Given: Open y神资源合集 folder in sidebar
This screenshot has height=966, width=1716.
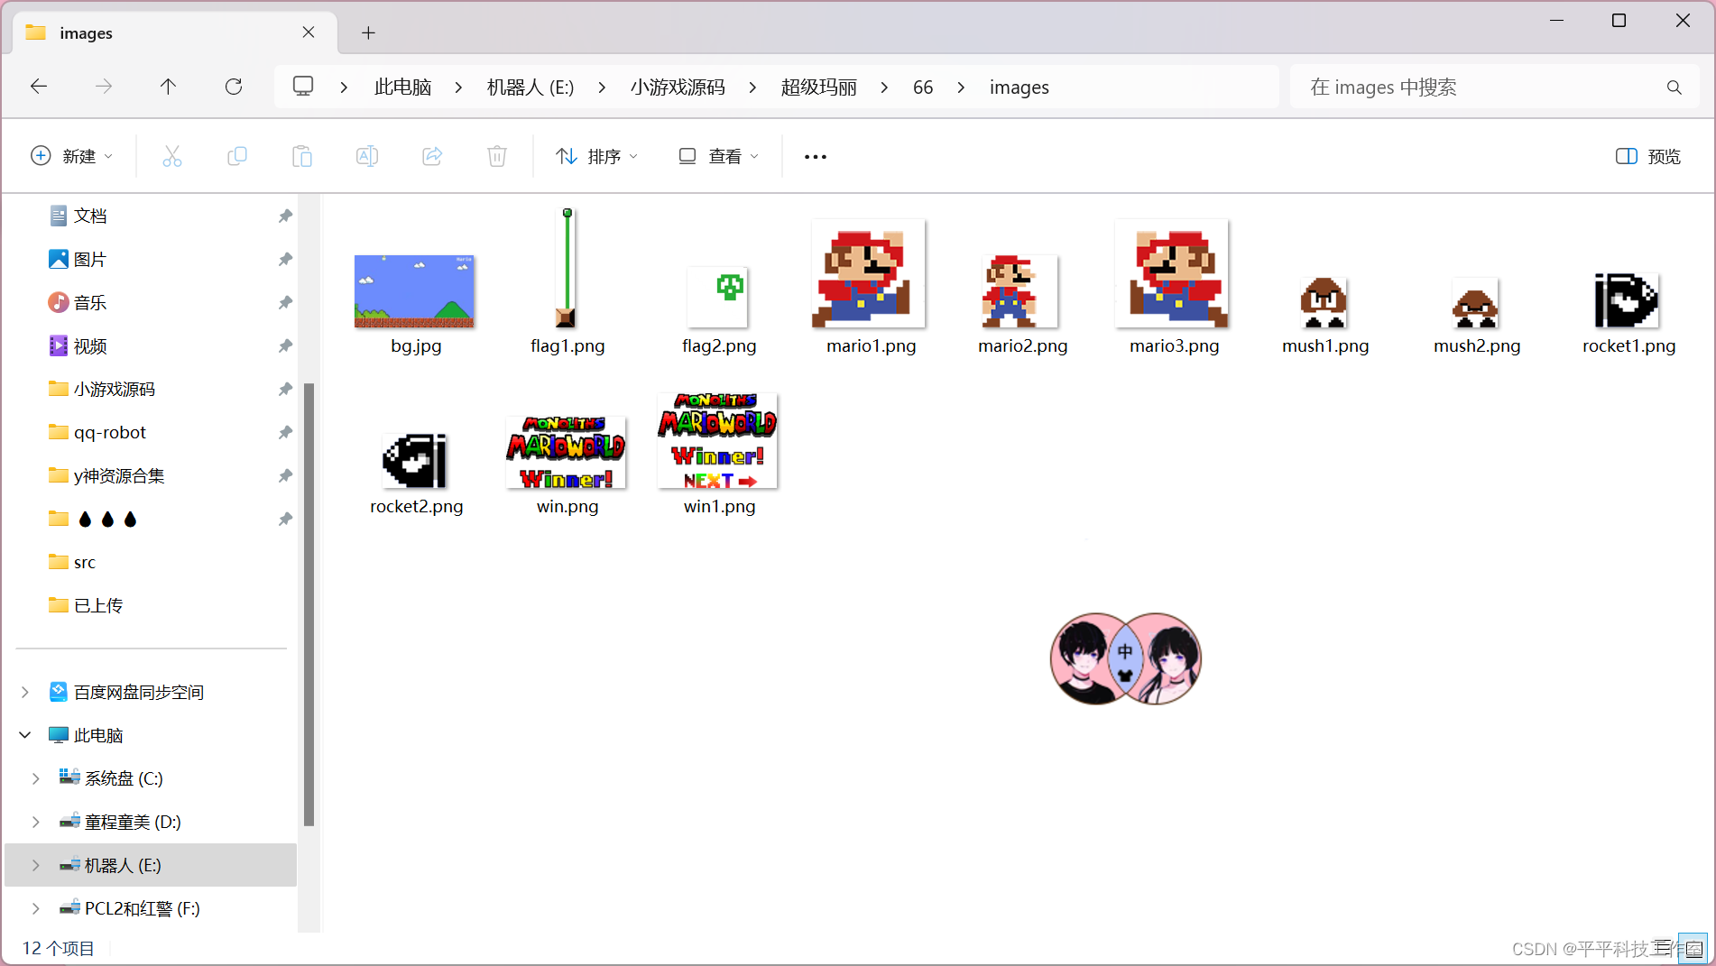Looking at the screenshot, I should (119, 475).
